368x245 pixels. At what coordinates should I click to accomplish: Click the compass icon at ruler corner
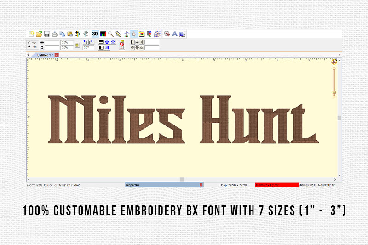[334, 62]
